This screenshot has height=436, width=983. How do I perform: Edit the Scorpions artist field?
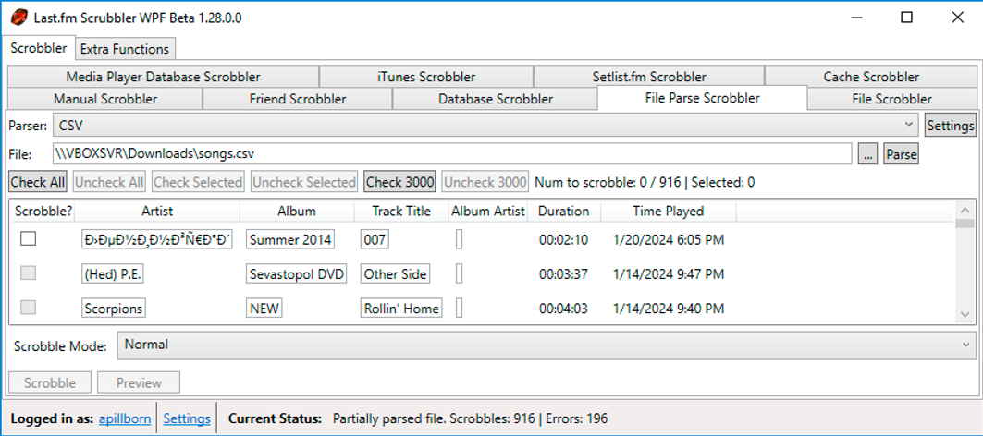114,309
